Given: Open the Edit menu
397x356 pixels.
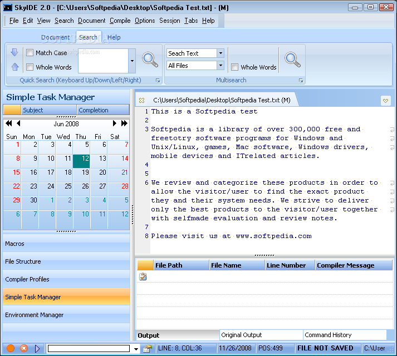Looking at the screenshot, I should click(x=28, y=21).
